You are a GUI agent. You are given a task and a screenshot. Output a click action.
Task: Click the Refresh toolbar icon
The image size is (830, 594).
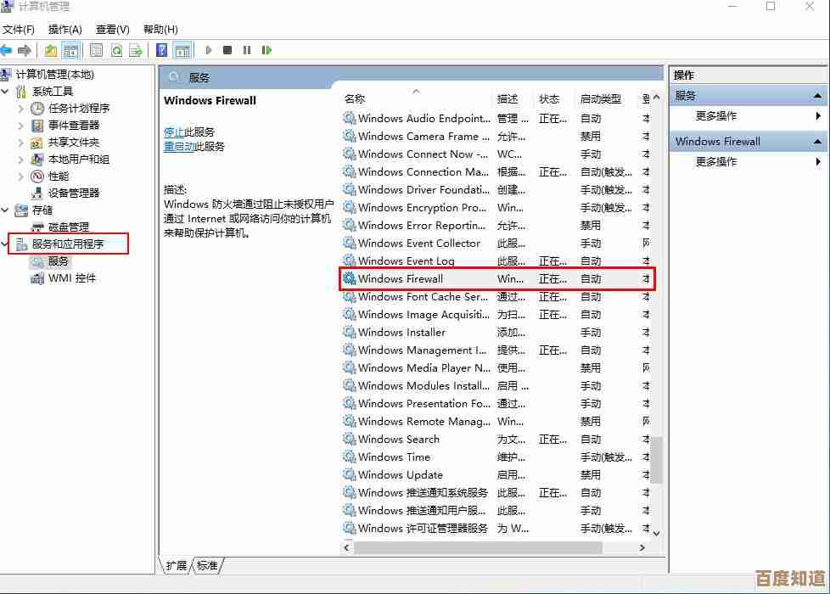(116, 50)
